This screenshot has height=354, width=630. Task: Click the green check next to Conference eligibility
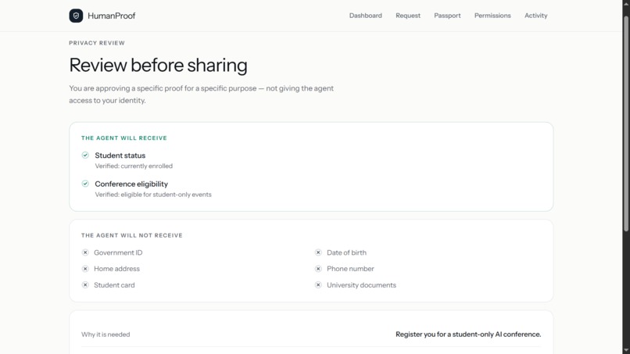[x=85, y=184]
